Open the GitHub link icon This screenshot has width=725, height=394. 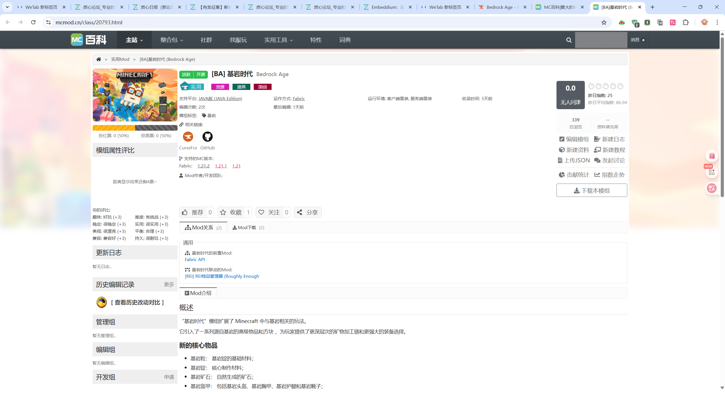(x=207, y=137)
